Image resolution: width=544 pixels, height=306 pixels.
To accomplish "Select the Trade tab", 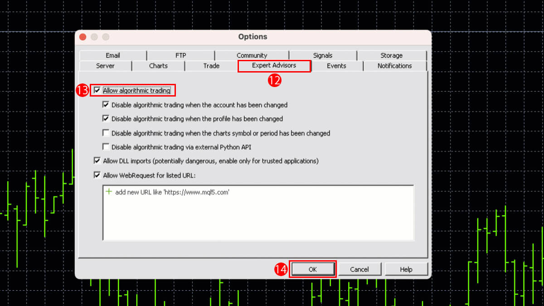I will pyautogui.click(x=211, y=66).
